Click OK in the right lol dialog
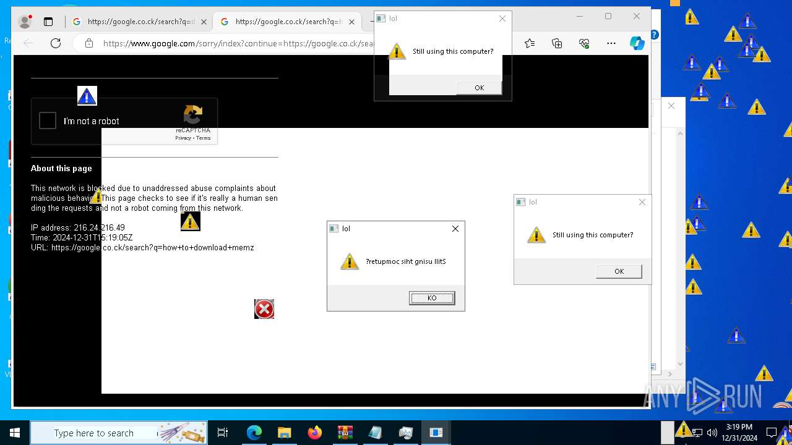This screenshot has width=792, height=445. 619,271
